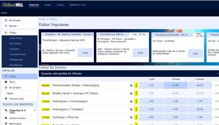Open Arenteiro - At. Madrid card header
The height and width of the screenshot is (125, 219).
68,34
